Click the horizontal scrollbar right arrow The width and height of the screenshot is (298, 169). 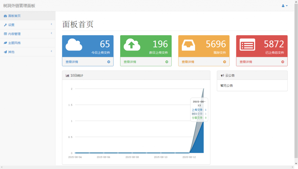(x=292, y=167)
